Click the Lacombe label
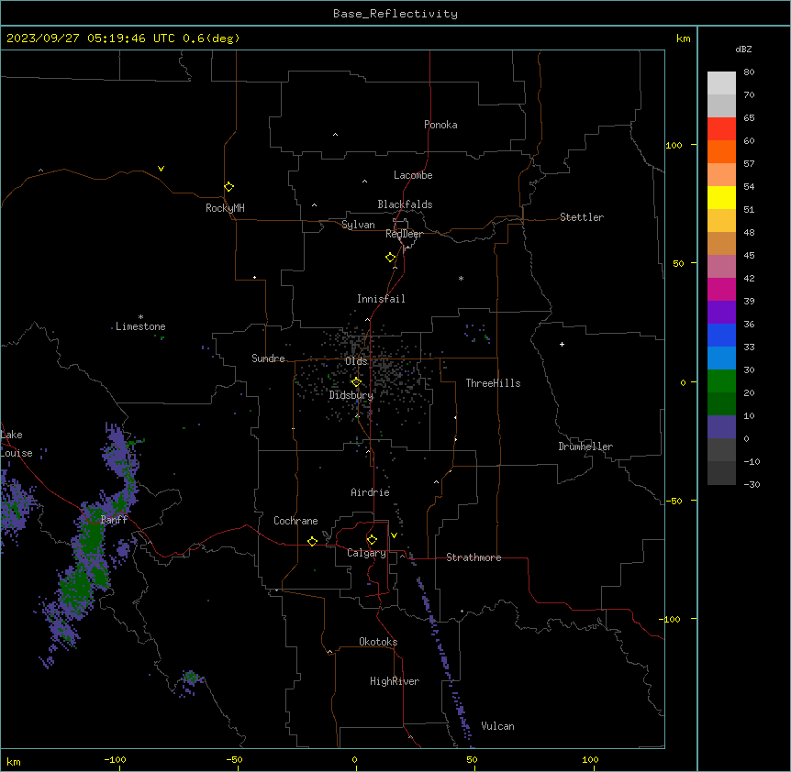Viewport: 791px width, 772px height. [413, 175]
